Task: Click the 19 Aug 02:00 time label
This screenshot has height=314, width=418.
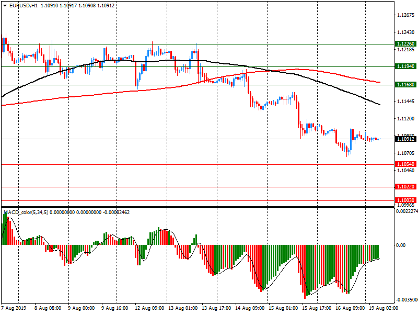Action: 384,308
